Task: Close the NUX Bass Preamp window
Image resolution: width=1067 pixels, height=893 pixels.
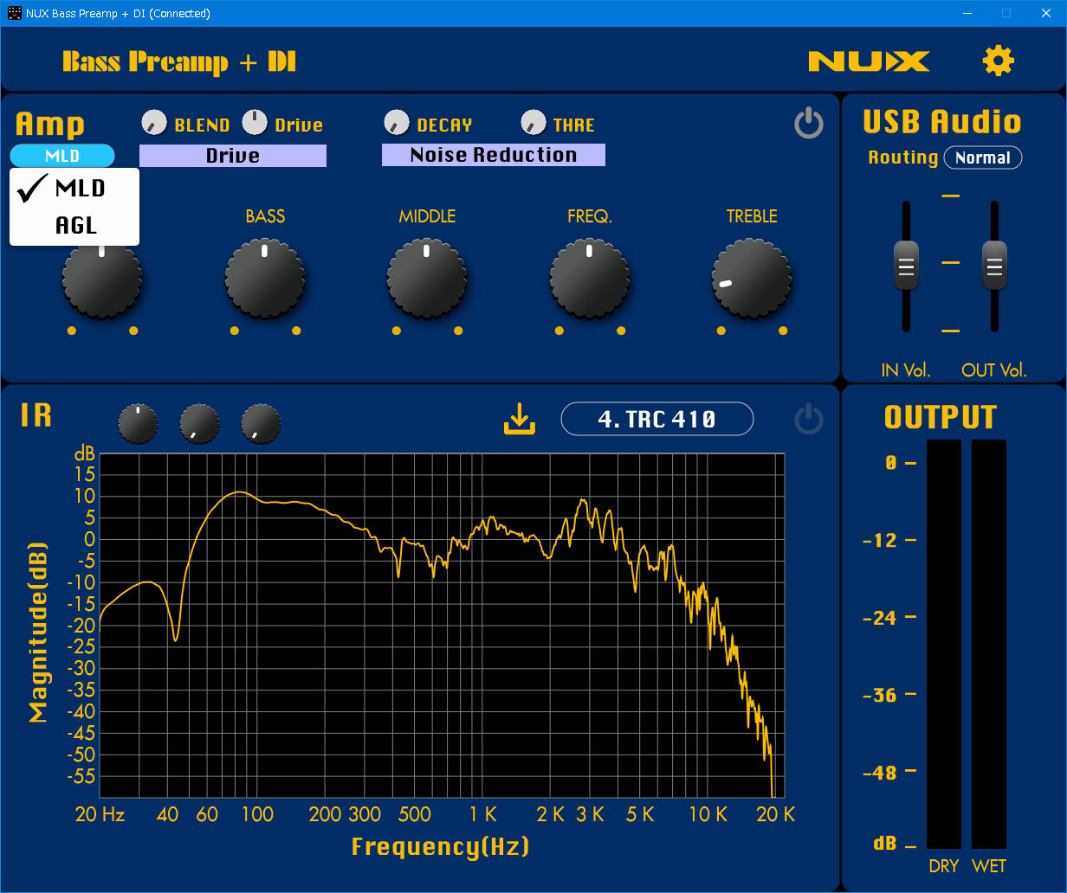Action: (1046, 13)
